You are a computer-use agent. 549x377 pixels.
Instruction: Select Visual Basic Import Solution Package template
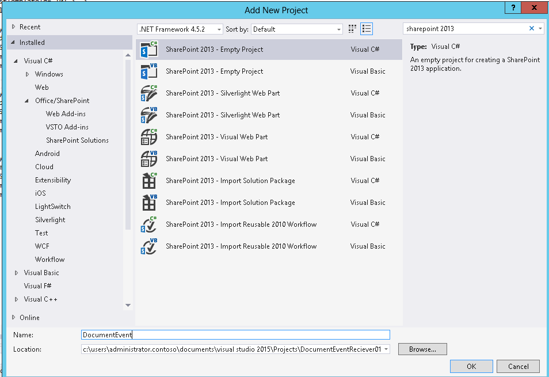[269, 203]
